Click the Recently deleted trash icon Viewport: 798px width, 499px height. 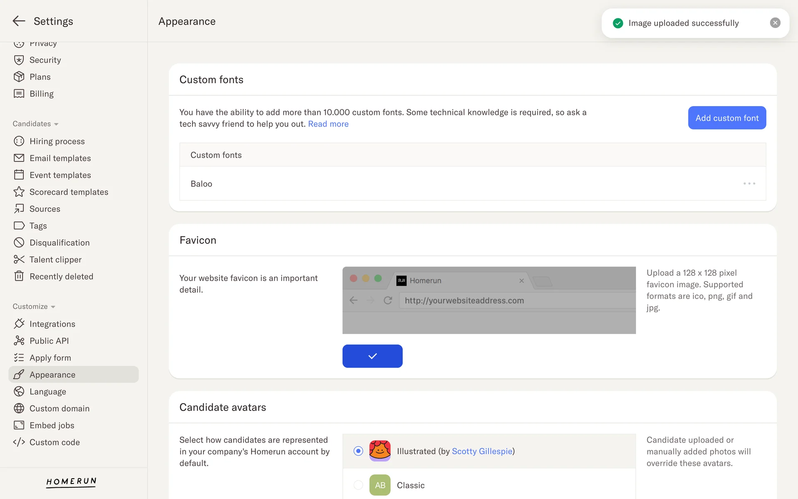(19, 276)
